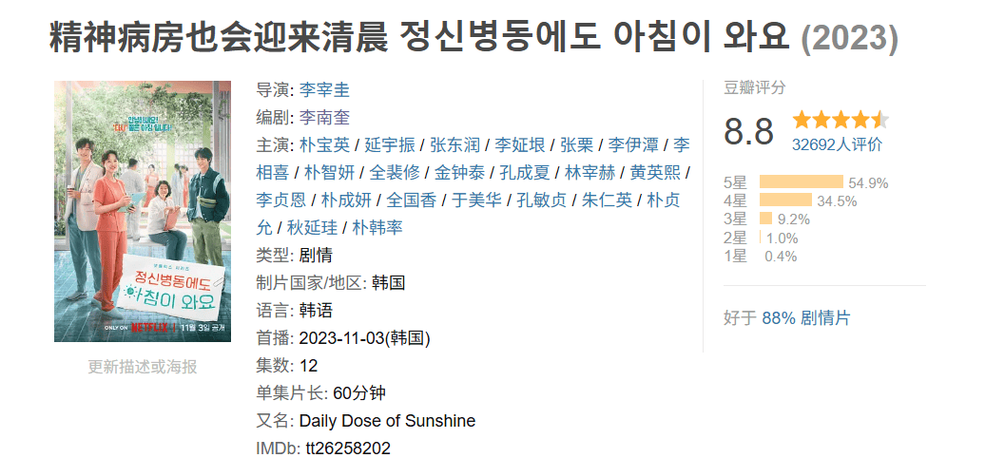Click the 3星 rating bar
Image resolution: width=1005 pixels, height=458 pixels.
coord(766,219)
